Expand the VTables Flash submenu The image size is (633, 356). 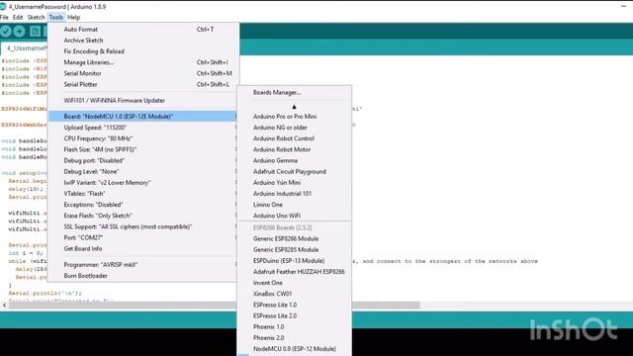pos(142,194)
